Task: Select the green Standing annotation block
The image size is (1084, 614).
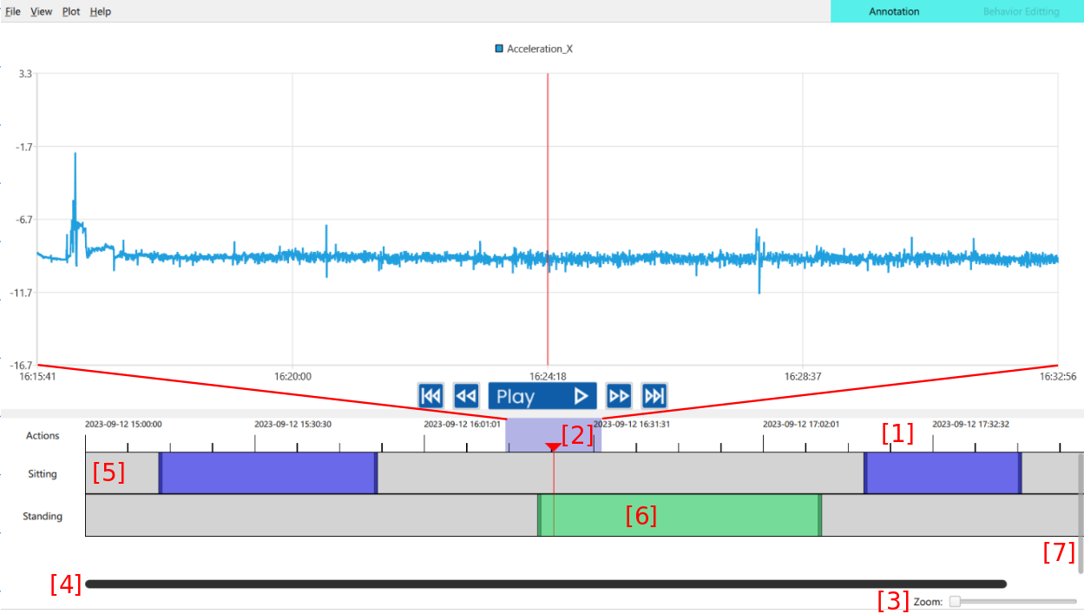Action: point(679,515)
